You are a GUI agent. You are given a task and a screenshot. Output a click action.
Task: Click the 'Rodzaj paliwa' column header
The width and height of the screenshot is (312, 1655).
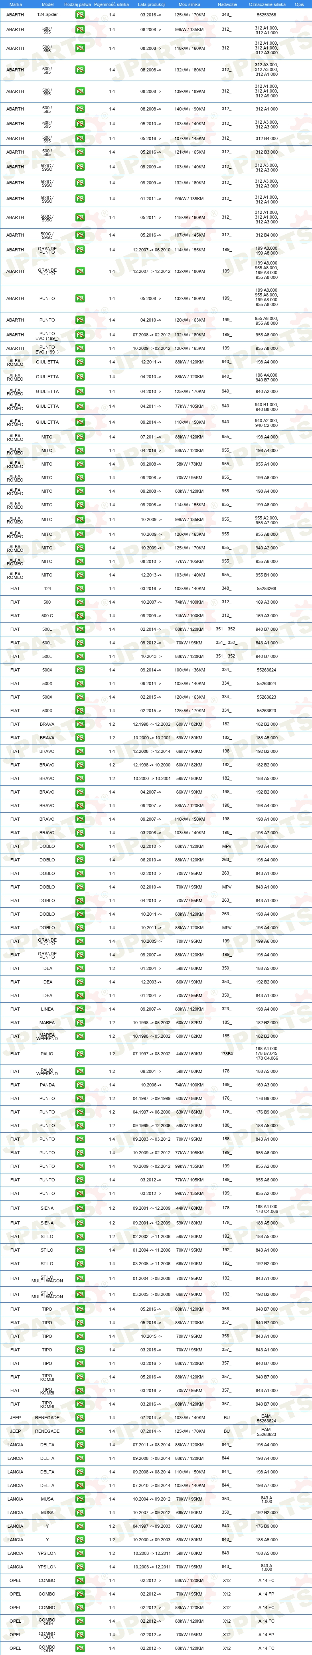[78, 4]
